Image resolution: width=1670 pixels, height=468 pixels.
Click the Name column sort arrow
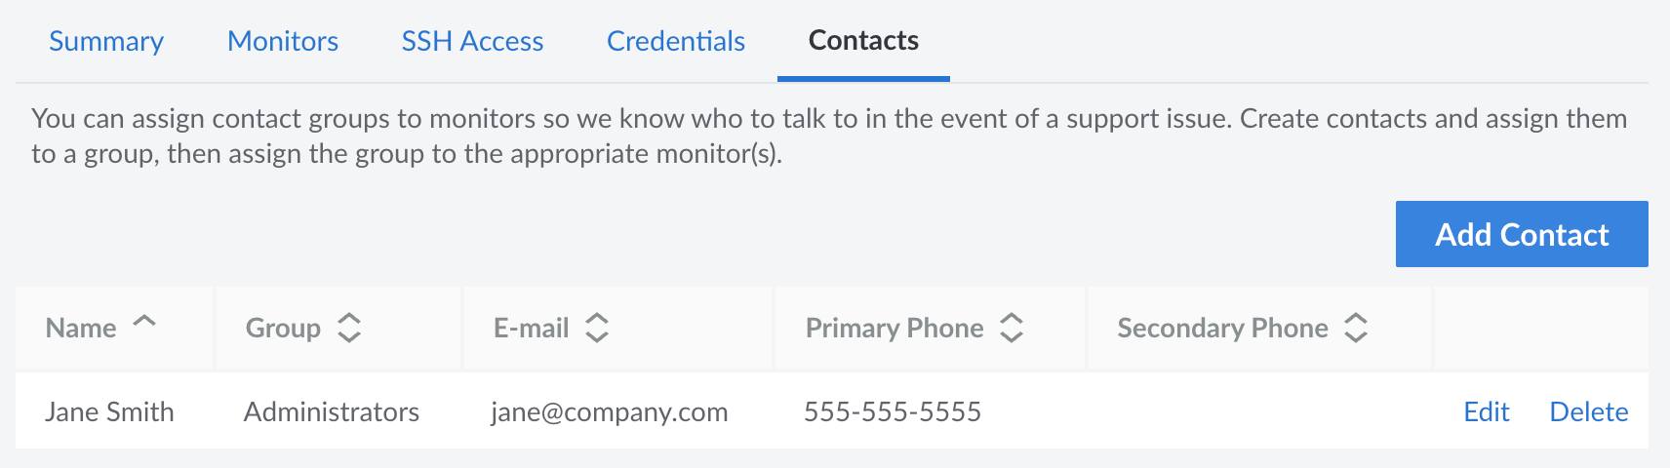[x=144, y=321]
